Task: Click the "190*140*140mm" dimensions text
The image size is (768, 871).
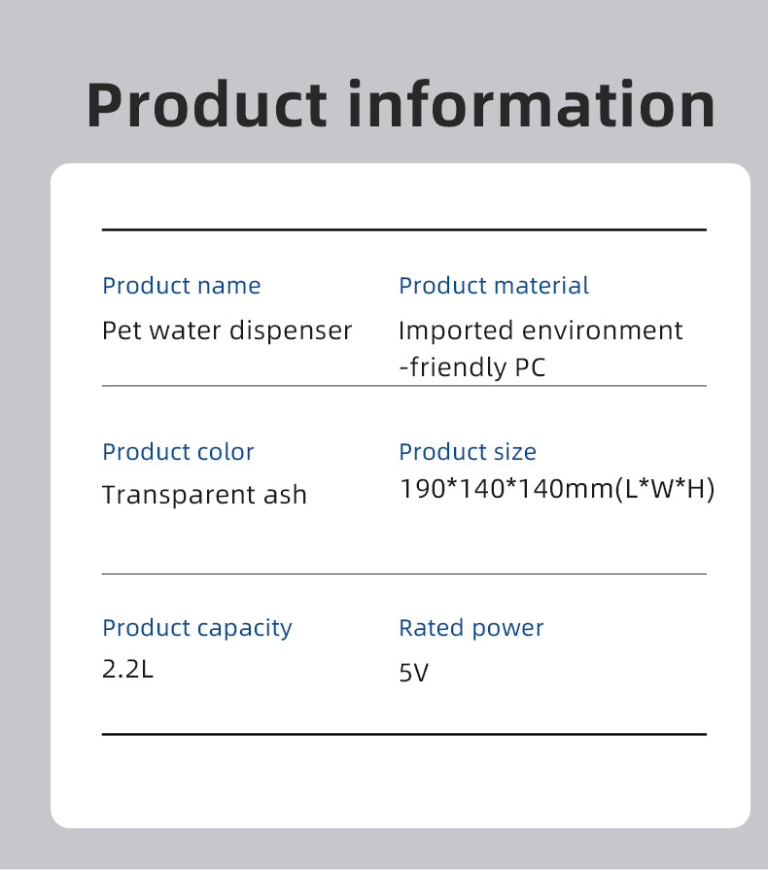Action: coord(506,489)
